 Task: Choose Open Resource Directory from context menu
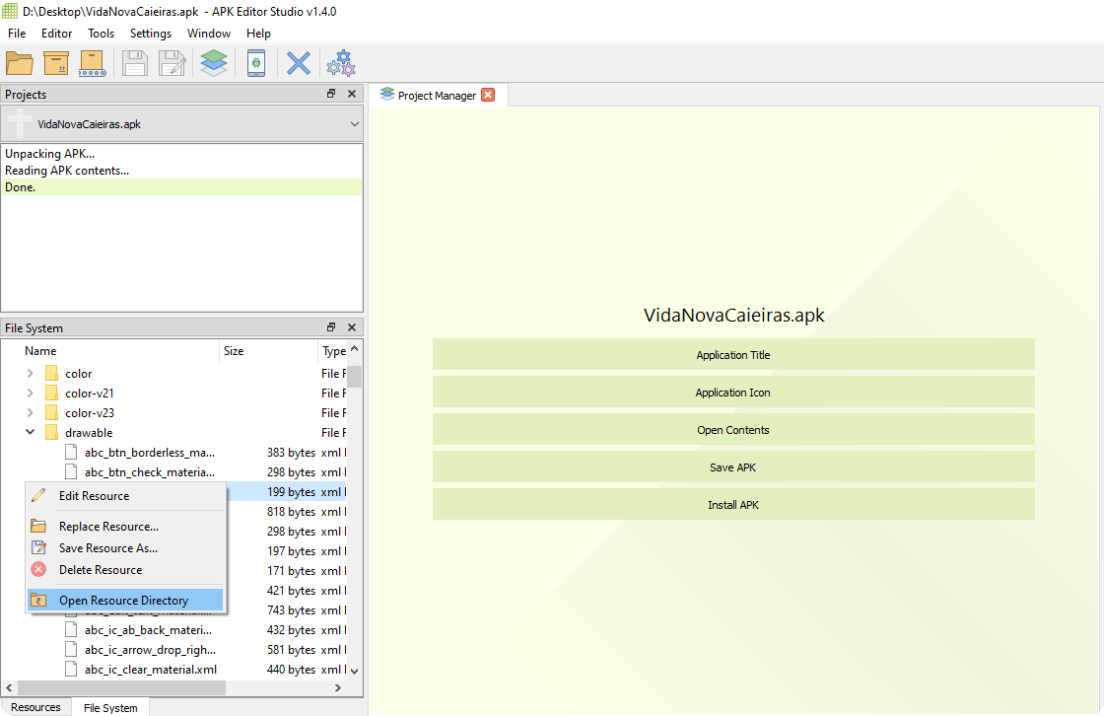coord(123,601)
